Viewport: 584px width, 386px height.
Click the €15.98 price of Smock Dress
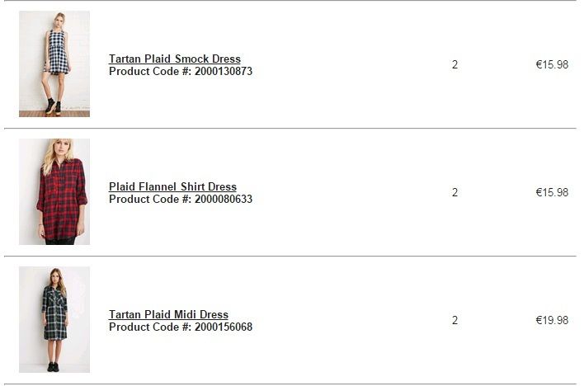pyautogui.click(x=552, y=65)
